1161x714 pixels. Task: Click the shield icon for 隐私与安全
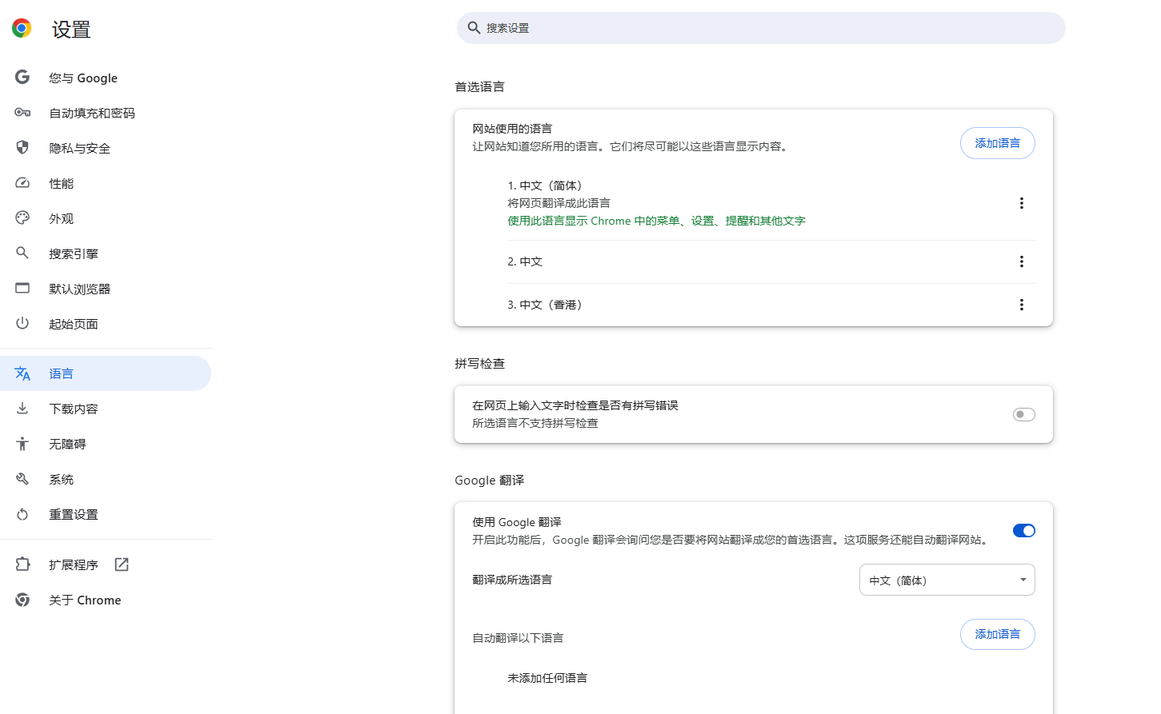click(x=22, y=148)
